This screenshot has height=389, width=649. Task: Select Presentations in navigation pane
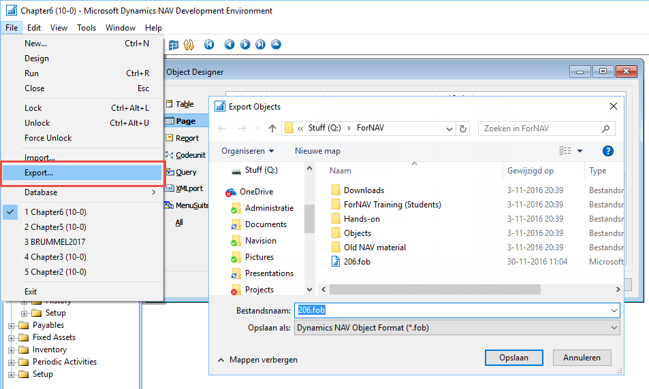coord(269,273)
